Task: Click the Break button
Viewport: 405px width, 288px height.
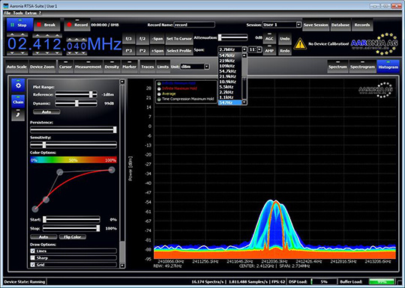Action: [x=46, y=25]
